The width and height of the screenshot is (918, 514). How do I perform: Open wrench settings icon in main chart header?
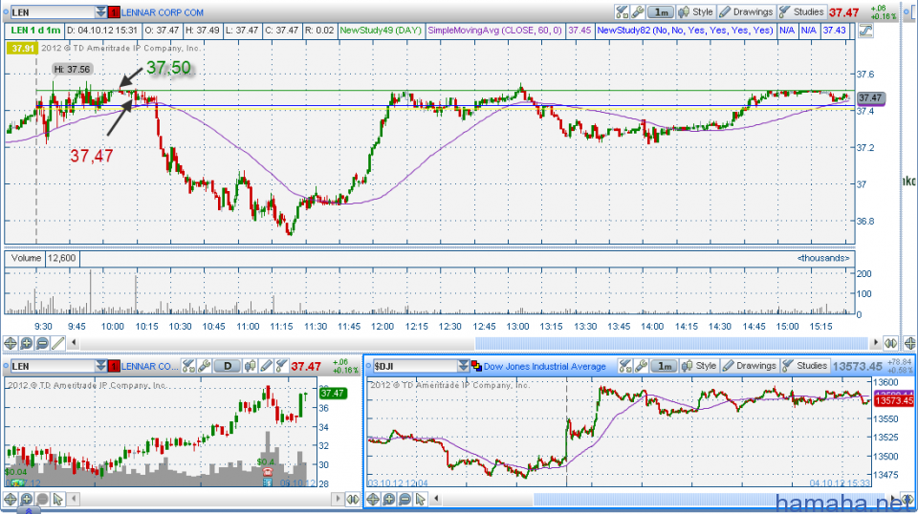[x=638, y=11]
